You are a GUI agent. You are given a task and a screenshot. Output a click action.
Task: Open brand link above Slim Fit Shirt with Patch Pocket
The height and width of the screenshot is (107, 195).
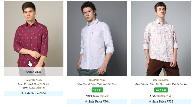[161, 80]
